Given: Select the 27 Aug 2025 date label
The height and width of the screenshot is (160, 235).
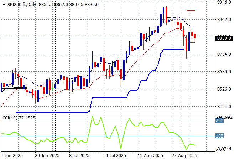Looking at the screenshot, I should [184, 156].
